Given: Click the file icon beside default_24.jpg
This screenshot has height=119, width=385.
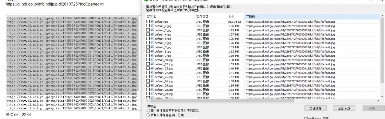Looking at the screenshot, I should click(152, 86).
